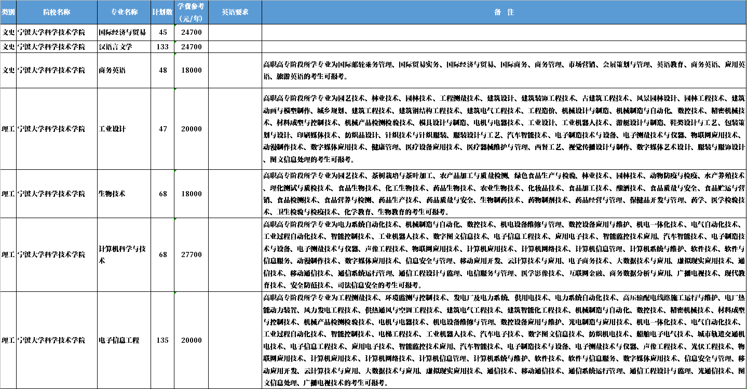
Task: Click 宁波大学科学技术学院 in 商务英语 row
Action: coord(57,71)
